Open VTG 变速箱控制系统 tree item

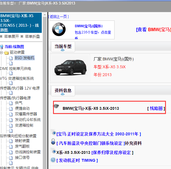(17, 78)
